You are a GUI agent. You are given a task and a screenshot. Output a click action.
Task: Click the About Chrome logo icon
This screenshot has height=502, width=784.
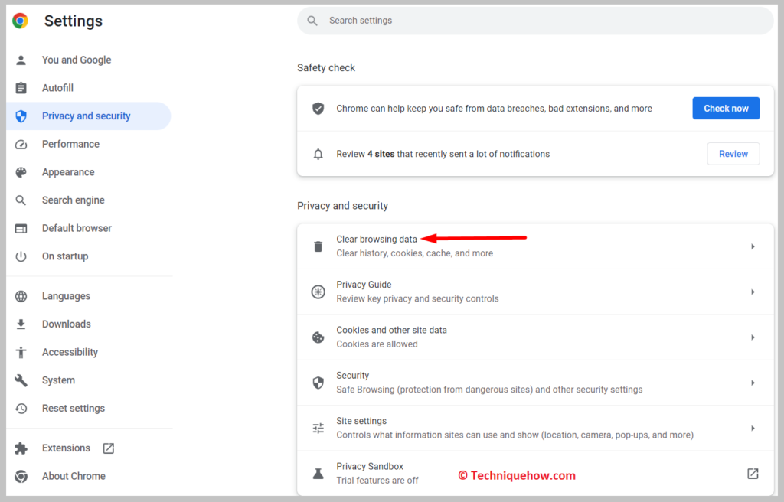[x=21, y=476]
